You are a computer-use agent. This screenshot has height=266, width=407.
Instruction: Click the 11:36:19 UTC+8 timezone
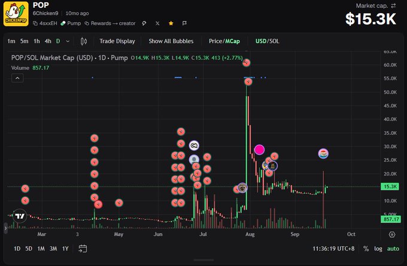point(333,249)
